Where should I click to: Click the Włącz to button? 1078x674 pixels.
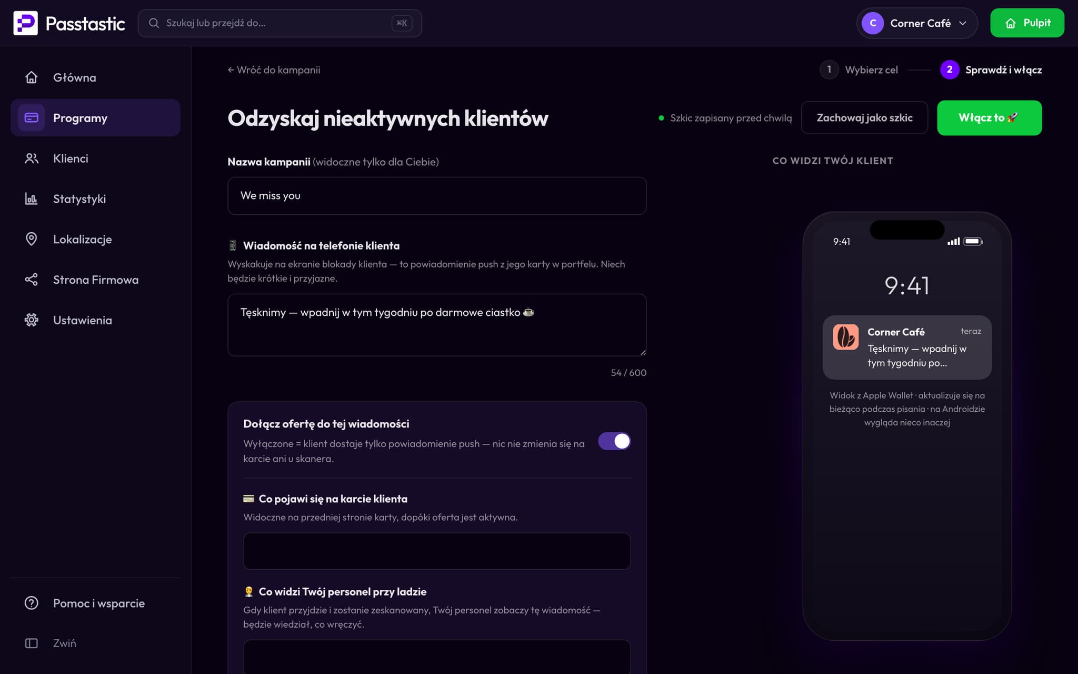coord(989,118)
